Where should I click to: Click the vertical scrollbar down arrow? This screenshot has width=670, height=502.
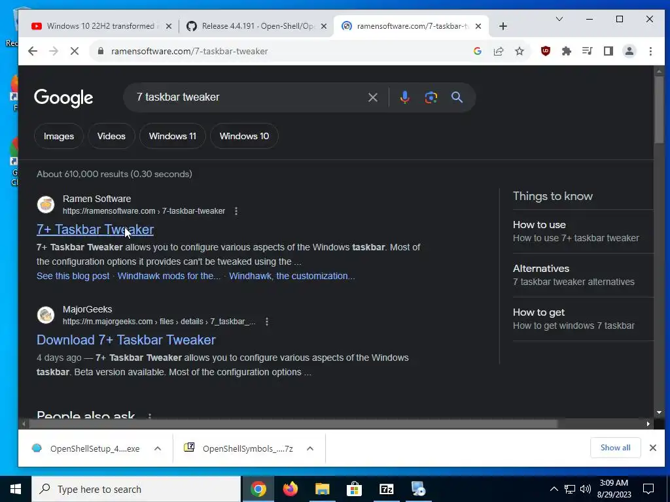[659, 413]
